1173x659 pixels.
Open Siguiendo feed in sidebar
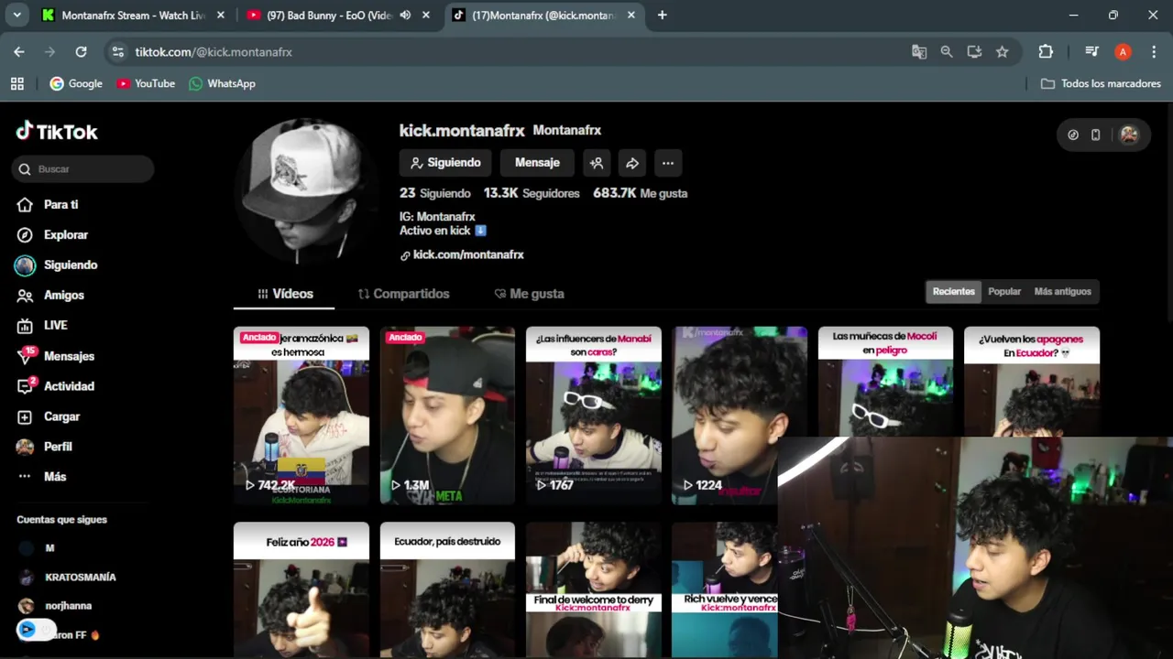[x=71, y=265]
